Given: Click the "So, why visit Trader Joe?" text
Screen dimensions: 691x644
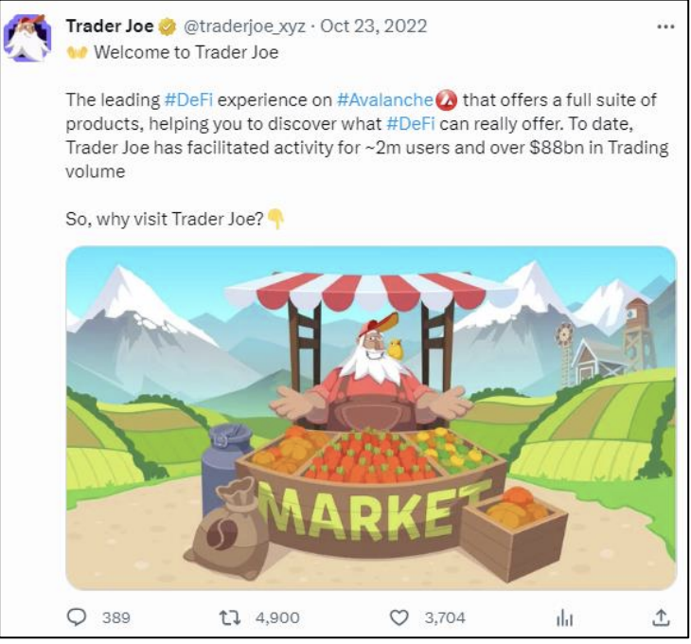Looking at the screenshot, I should pos(165,219).
